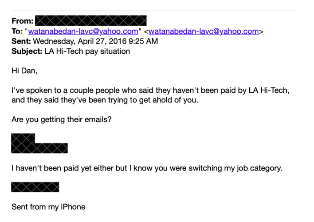Click the bold "To:" label
The width and height of the screenshot is (314, 222).
click(x=17, y=32)
